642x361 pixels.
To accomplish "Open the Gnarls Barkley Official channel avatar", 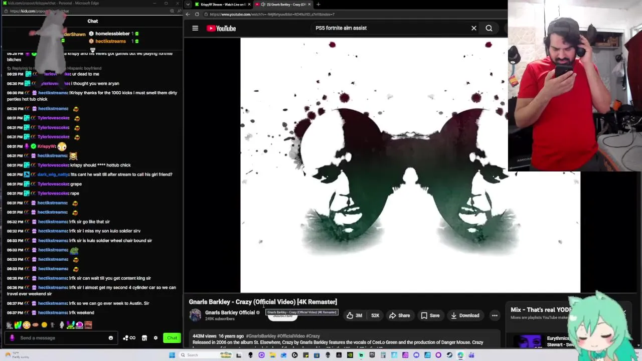I will (195, 315).
